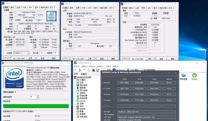Open 工具 dropdown arrow in processor CPU-Z window

(36, 58)
